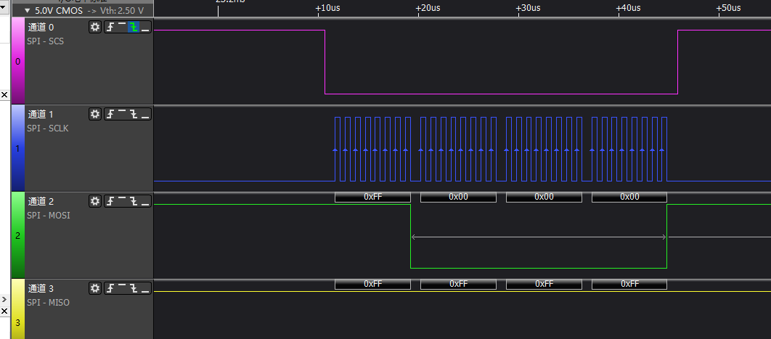Click the green color strip of channel 2
Image resolution: width=771 pixels, height=339 pixels.
click(x=18, y=235)
